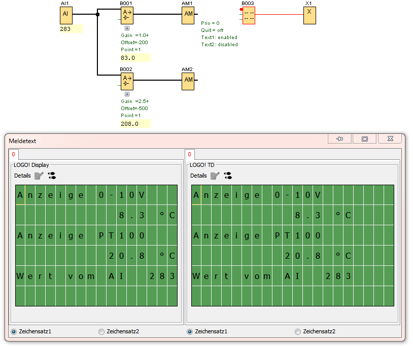Open tab 0 in LOGO! Display panel
413x346 pixels.
(14, 154)
